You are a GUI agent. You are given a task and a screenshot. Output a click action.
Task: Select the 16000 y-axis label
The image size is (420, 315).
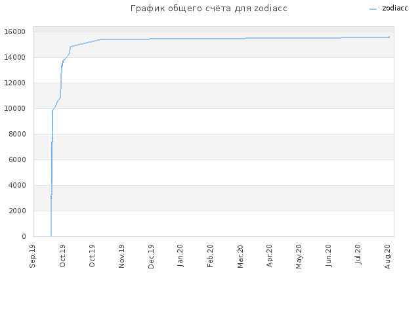tap(14, 32)
